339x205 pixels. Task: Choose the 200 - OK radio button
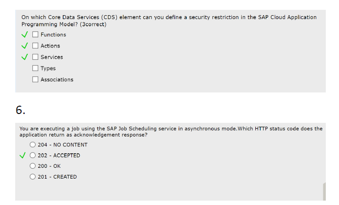[33, 166]
